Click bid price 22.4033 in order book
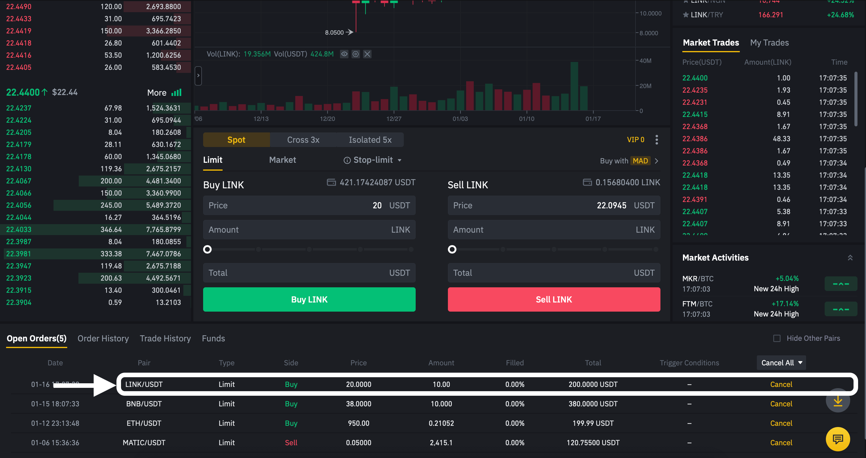Screen dimensions: 866x458 tap(19, 230)
